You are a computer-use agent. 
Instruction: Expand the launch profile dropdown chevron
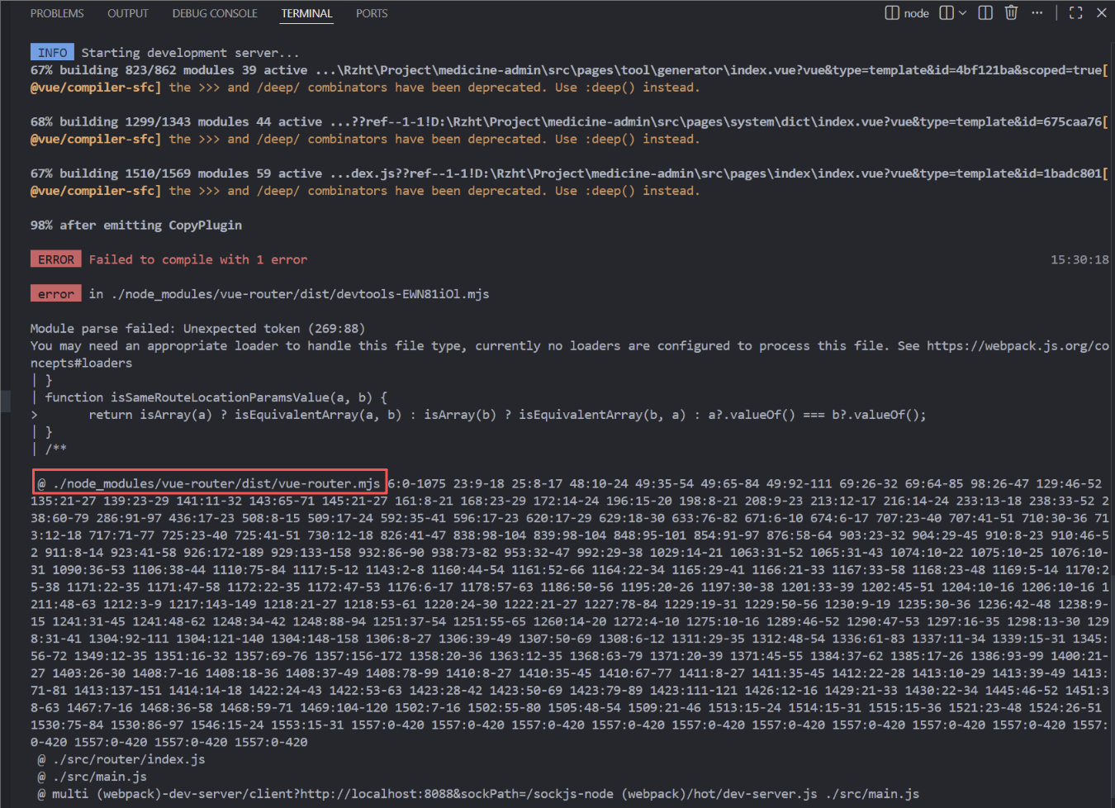(x=962, y=13)
